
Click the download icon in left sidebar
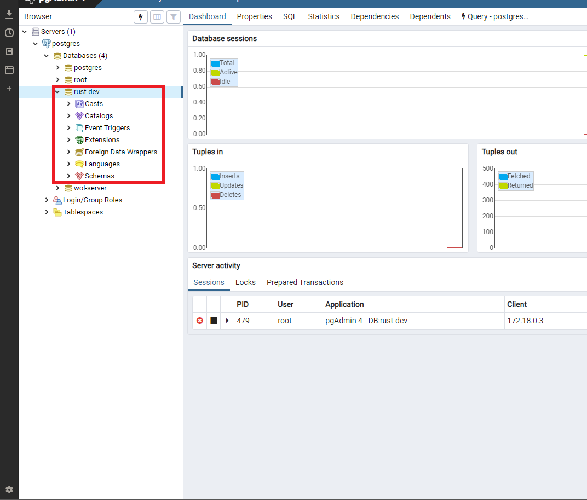9,15
